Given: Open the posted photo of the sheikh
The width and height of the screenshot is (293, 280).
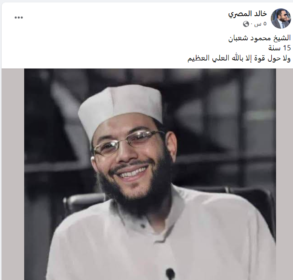Looking at the screenshot, I should (150, 174).
